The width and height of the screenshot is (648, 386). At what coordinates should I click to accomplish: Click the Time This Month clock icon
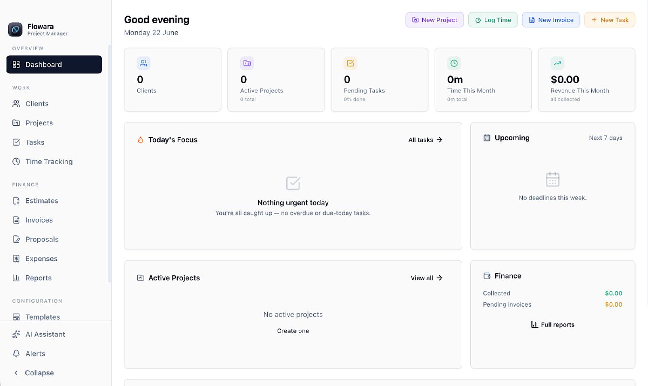(454, 63)
